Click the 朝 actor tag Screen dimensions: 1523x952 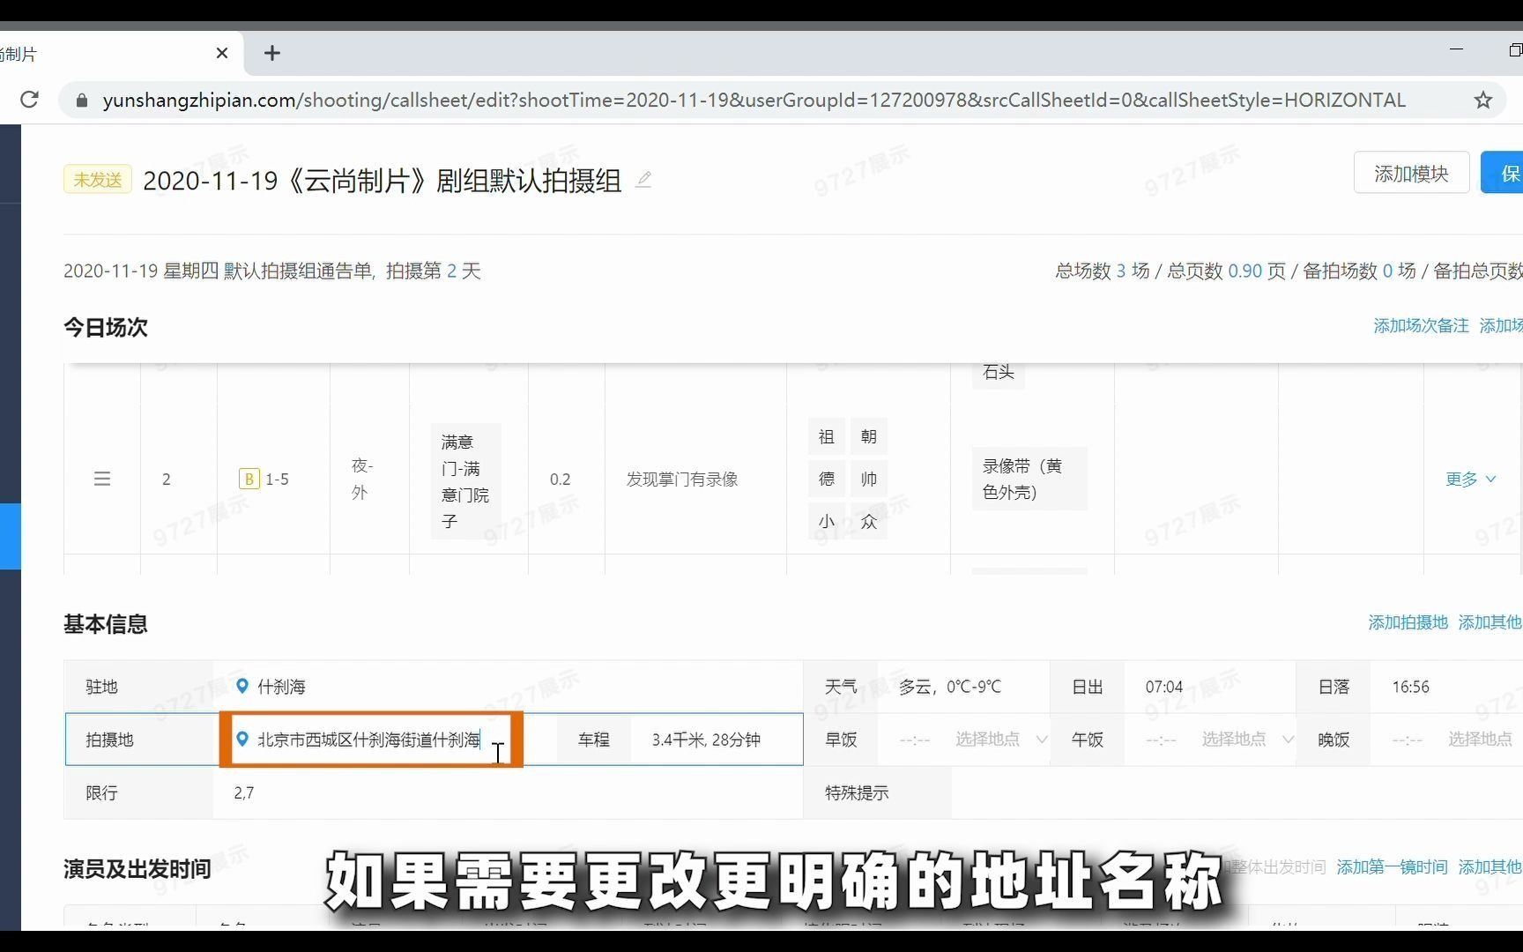click(869, 436)
